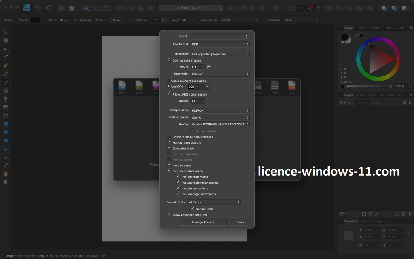Choose the Artistic Text tool
The image size is (414, 259).
pos(6,157)
